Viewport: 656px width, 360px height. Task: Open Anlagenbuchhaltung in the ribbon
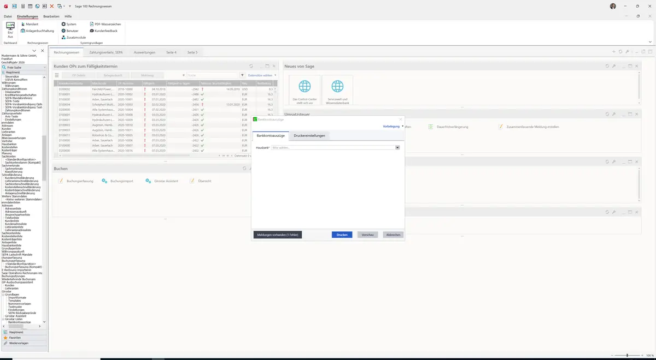point(38,31)
